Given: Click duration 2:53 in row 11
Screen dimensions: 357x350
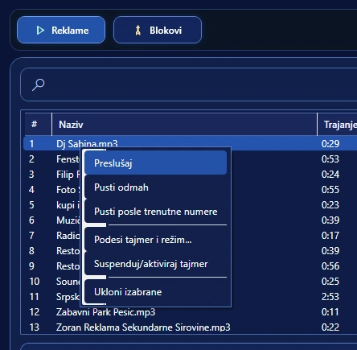Looking at the screenshot, I should pos(330,297).
